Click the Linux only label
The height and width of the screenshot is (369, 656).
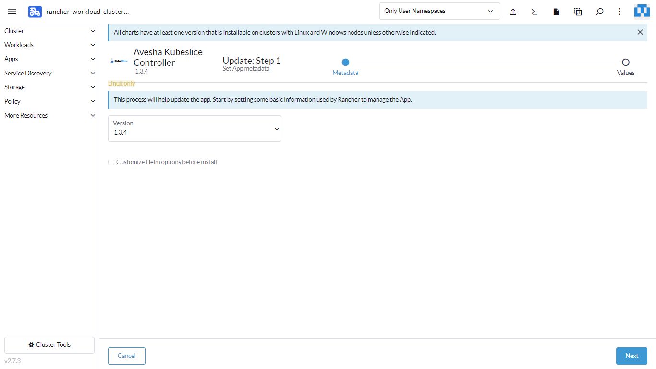point(121,83)
